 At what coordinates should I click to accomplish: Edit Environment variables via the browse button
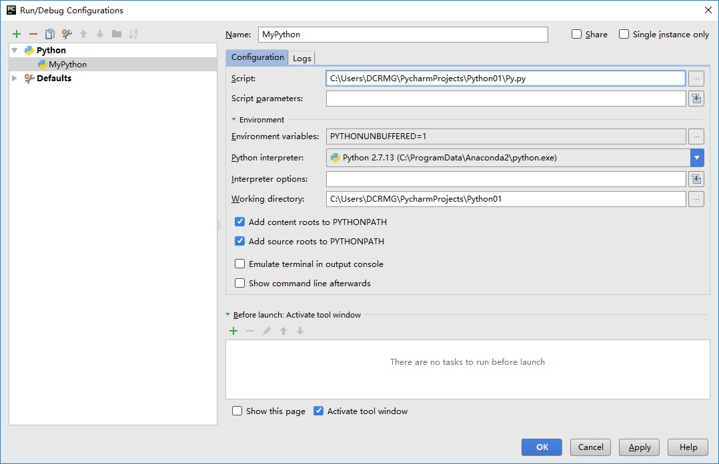point(696,136)
